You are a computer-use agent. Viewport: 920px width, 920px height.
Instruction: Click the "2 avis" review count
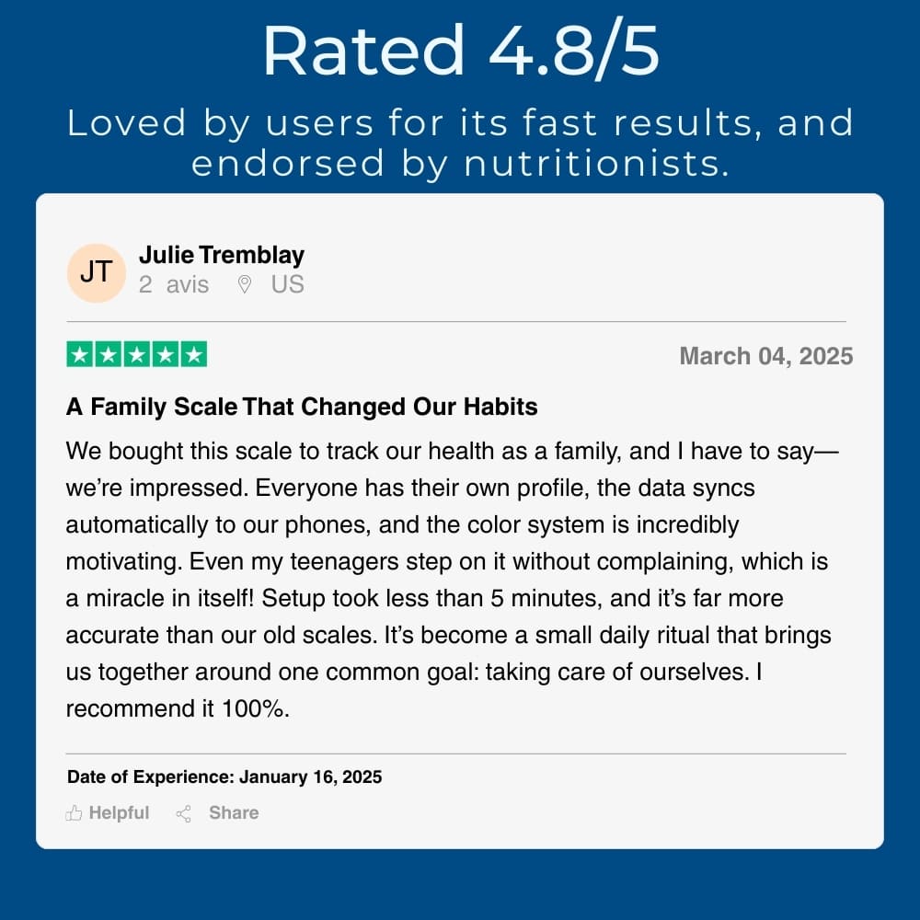coord(174,285)
